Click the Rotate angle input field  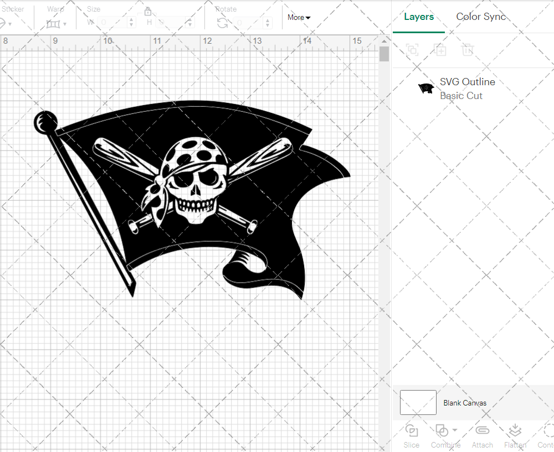248,23
